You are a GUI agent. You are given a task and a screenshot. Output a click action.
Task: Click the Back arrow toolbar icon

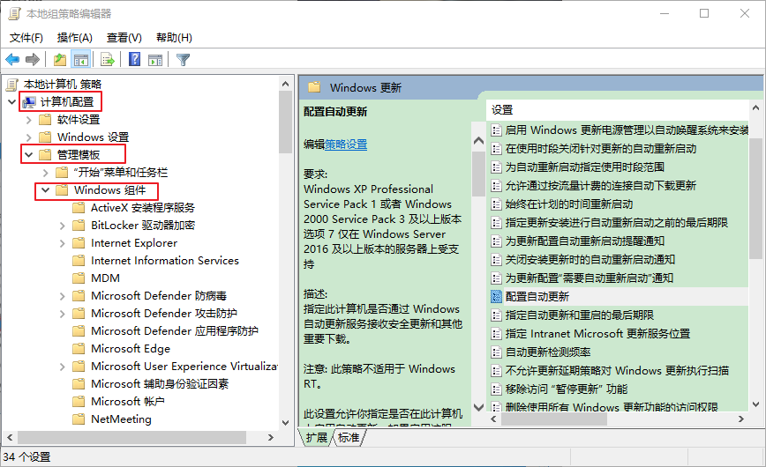[12, 60]
